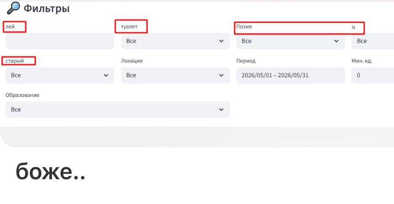
Task: Click the Образование label text
Action: [22, 95]
